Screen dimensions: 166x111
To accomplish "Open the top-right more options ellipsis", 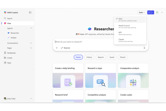I will (x=162, y=12).
